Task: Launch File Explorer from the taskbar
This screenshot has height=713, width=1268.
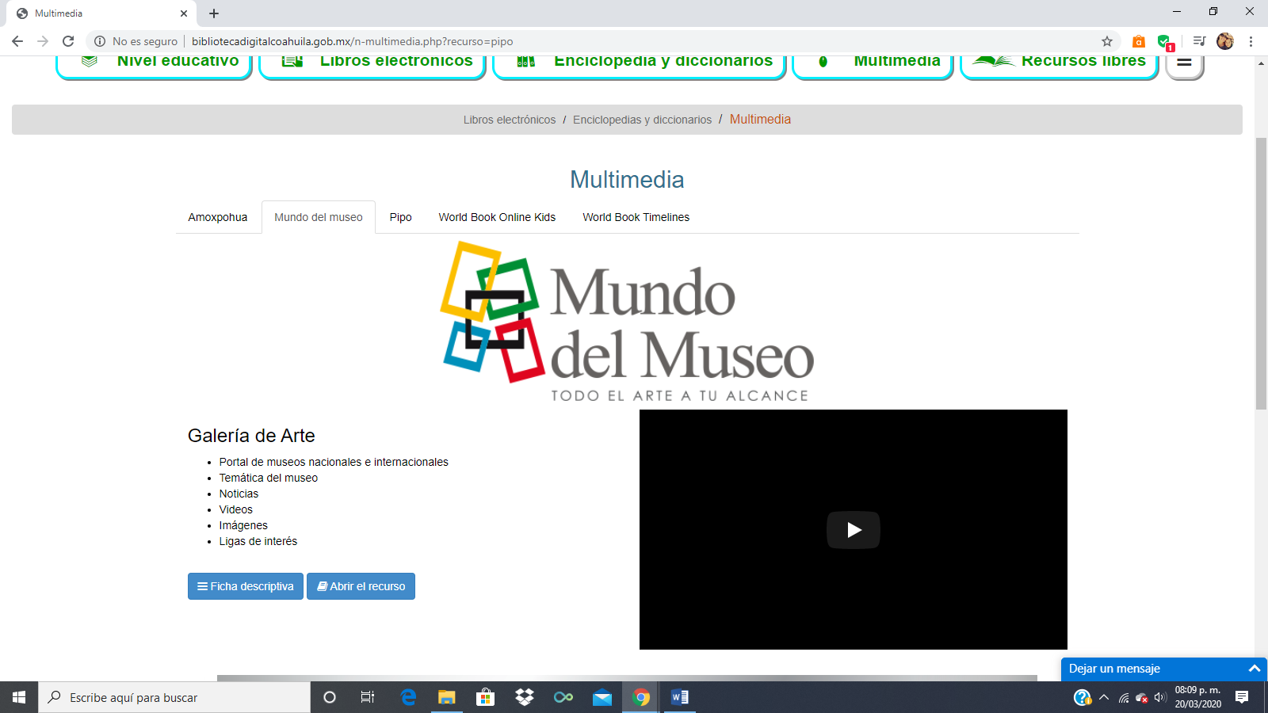Action: coord(447,697)
